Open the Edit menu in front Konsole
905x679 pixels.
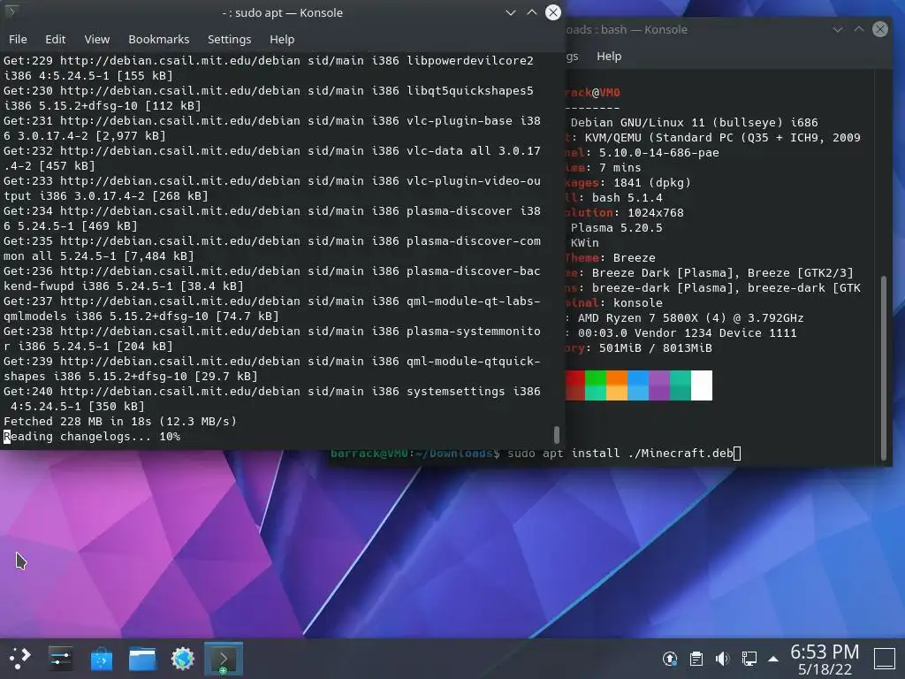(56, 39)
